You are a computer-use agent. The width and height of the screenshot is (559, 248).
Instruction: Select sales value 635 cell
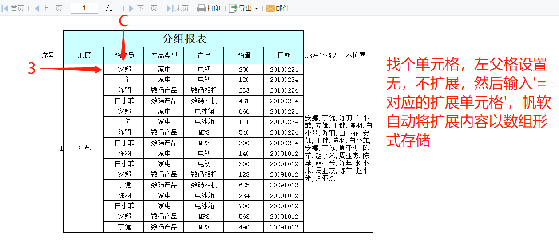coord(244,185)
